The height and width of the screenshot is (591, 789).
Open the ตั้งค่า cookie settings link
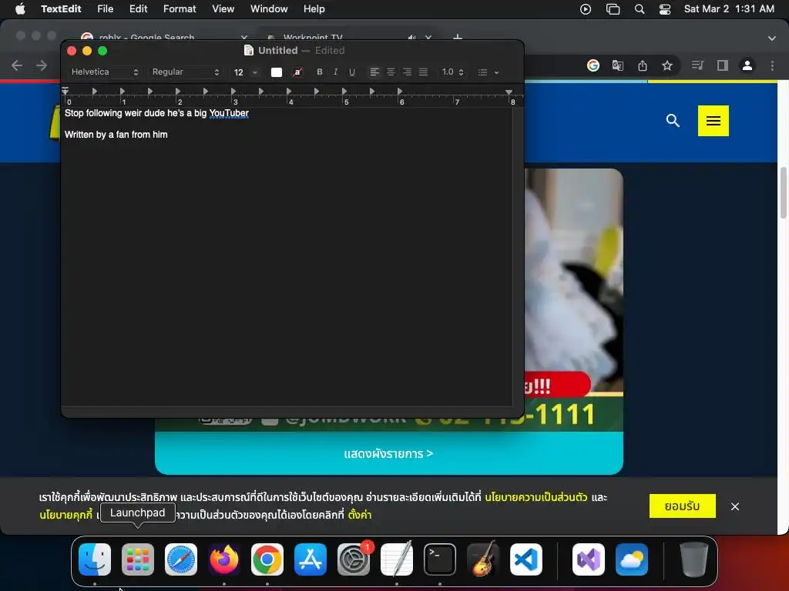tap(359, 515)
